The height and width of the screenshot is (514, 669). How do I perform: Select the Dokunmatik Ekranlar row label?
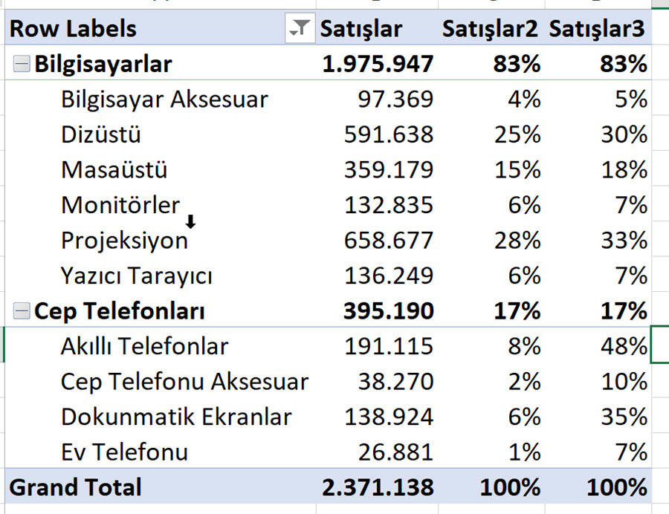tap(176, 417)
